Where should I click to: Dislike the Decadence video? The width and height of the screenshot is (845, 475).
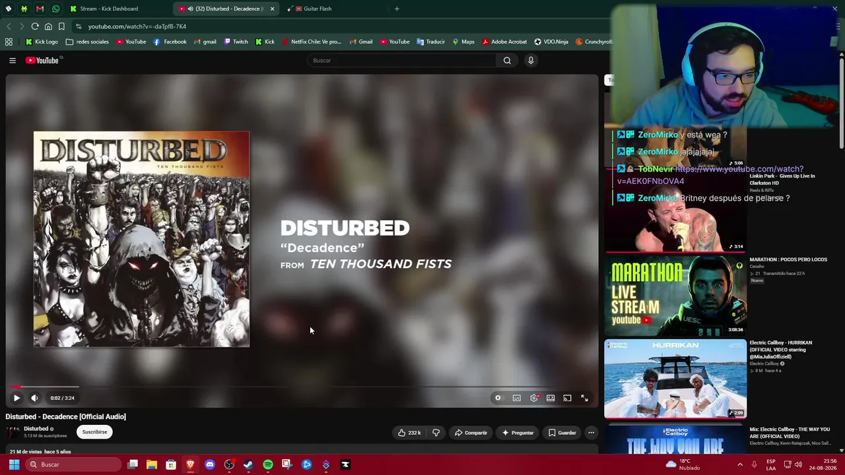point(436,433)
